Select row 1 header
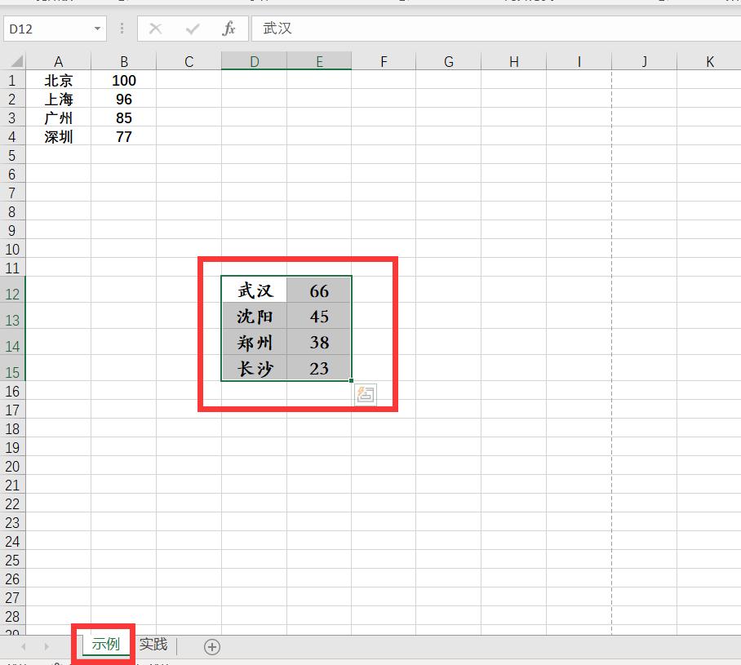The image size is (741, 665). 12,80
